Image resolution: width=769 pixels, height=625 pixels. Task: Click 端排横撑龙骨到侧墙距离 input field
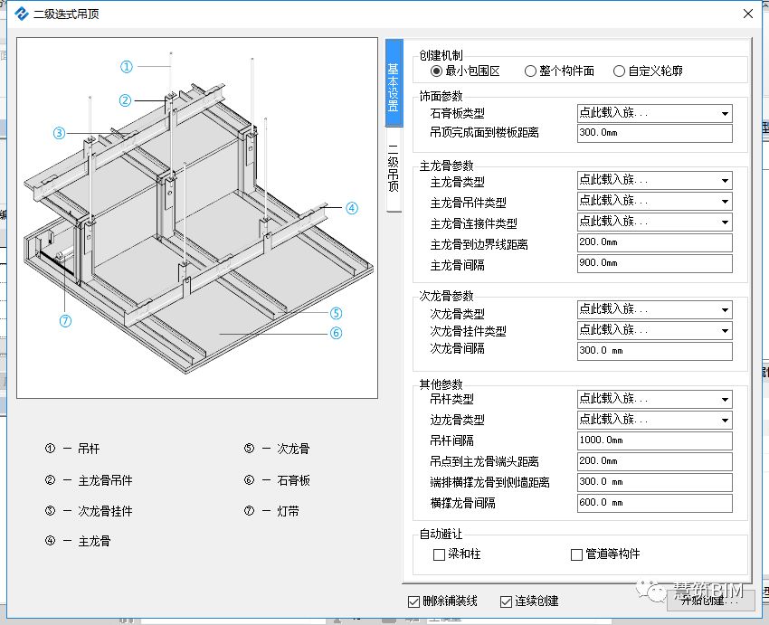(x=655, y=482)
